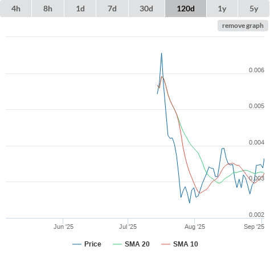Click the green SMA 20 legend marker

[117, 244]
